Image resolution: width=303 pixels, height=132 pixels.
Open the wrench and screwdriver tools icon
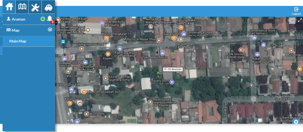pos(35,7)
